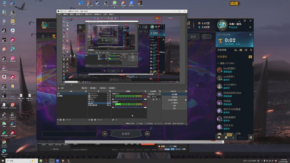Move the selected scene down
Screen dimensions: 290x163
coord(70,120)
